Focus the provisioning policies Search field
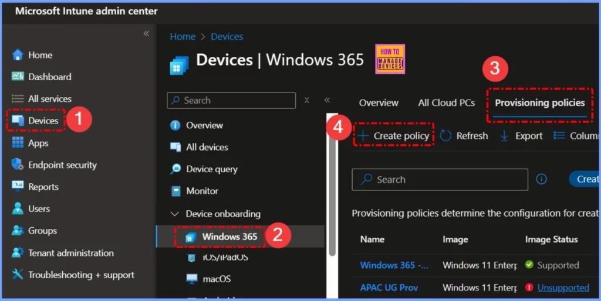Screen dimensions: 601x301 440,179
